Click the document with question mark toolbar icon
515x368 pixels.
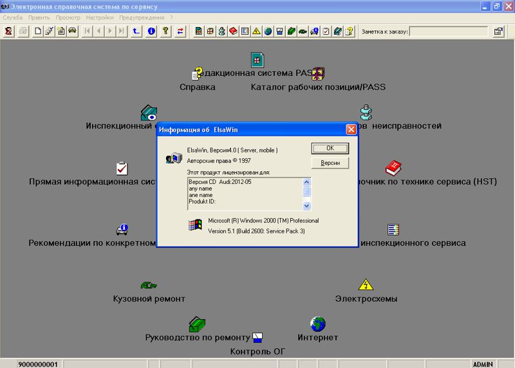349,31
